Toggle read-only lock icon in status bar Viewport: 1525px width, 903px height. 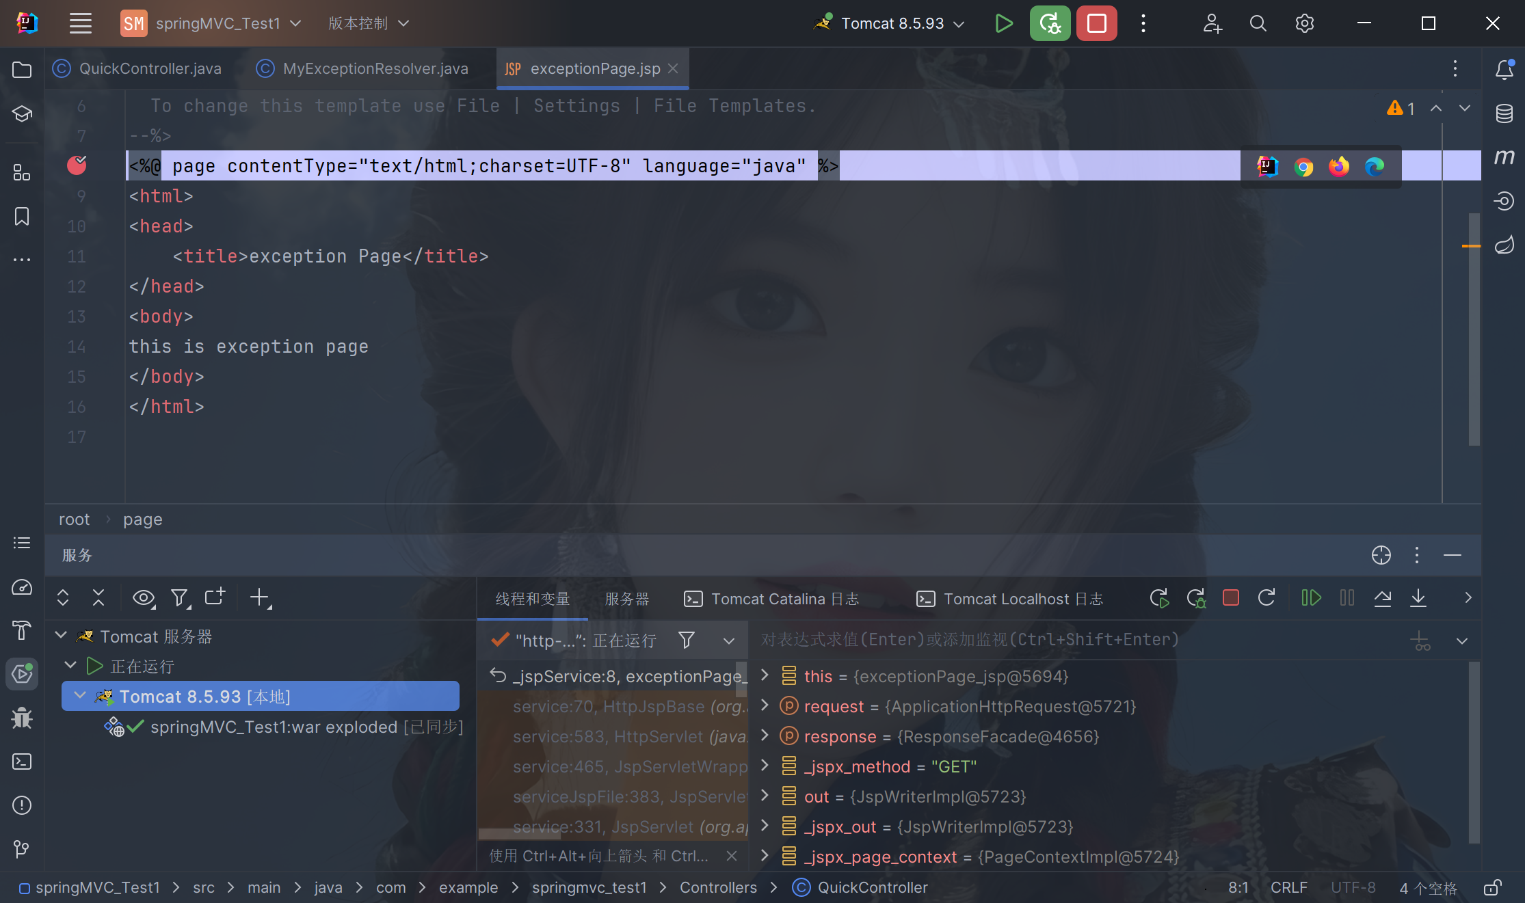point(1492,887)
